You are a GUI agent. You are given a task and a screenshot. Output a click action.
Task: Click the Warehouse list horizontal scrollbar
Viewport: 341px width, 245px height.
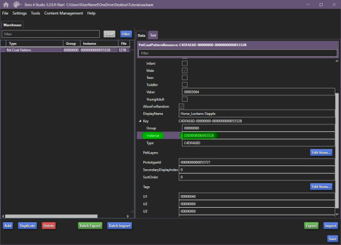[x=51, y=216]
